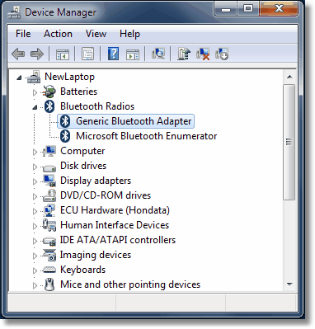Open the File menu

[23, 34]
